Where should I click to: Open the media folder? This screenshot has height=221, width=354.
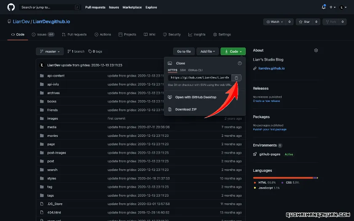click(52, 127)
